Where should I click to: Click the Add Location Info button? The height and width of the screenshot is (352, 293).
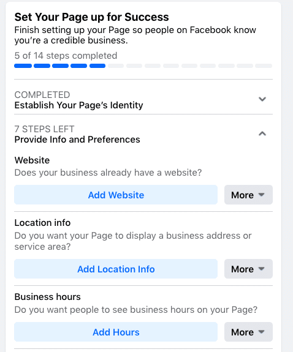click(116, 269)
